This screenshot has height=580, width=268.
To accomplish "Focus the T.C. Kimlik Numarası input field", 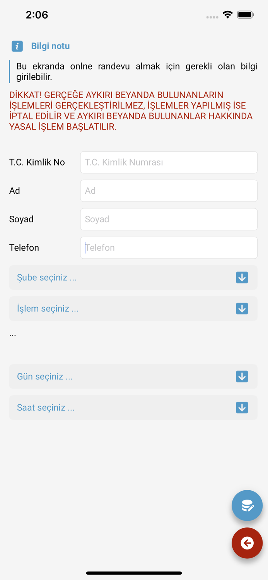I will pos(169,162).
